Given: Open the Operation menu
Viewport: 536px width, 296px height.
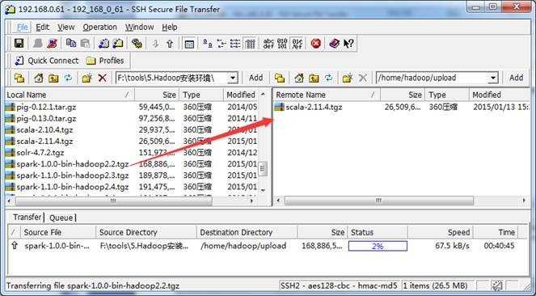Looking at the screenshot, I should (99, 27).
